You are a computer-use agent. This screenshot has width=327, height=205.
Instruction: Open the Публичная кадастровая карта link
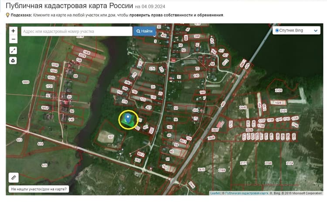point(247,193)
